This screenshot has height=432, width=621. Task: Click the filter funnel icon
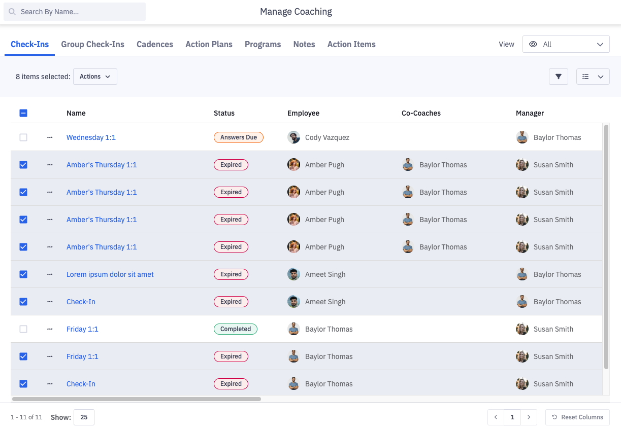click(x=558, y=77)
